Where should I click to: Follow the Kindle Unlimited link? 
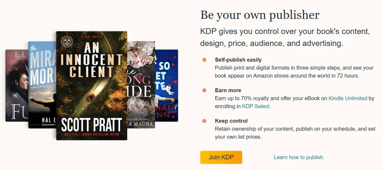point(348,99)
